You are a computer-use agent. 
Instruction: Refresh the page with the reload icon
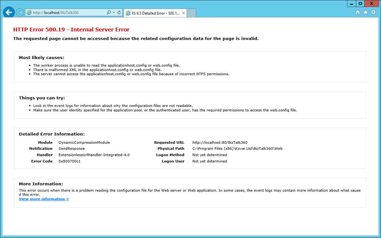coord(119,13)
